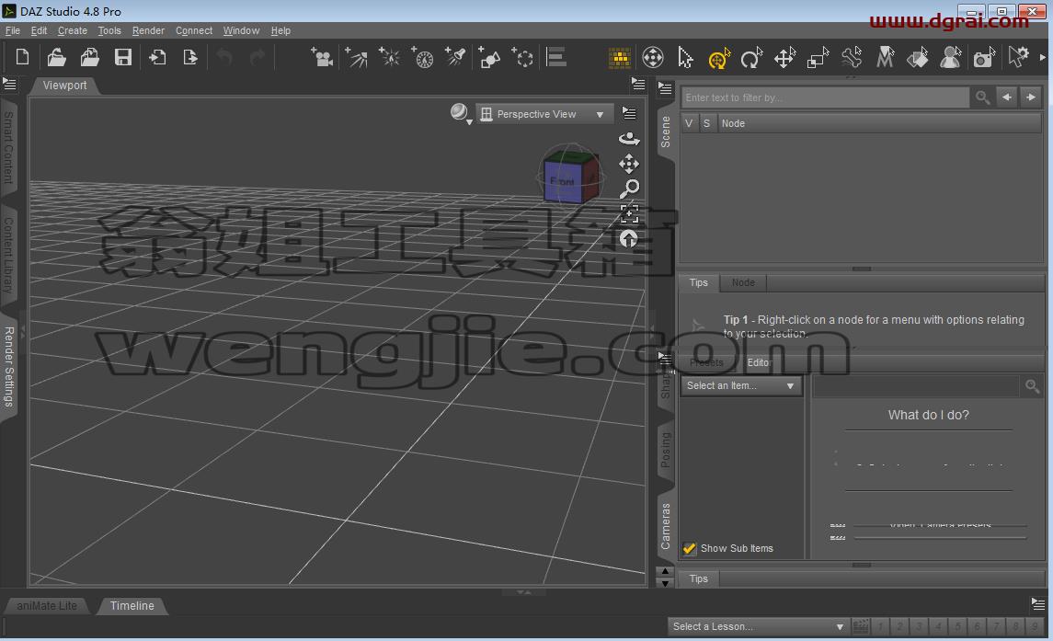Select the Surface Selection tool
This screenshot has height=641, width=1053.
click(x=917, y=59)
